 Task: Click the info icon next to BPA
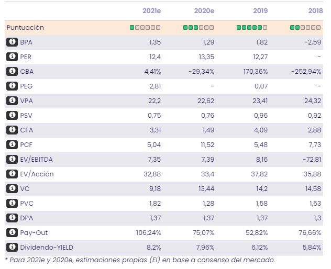coord(12,42)
